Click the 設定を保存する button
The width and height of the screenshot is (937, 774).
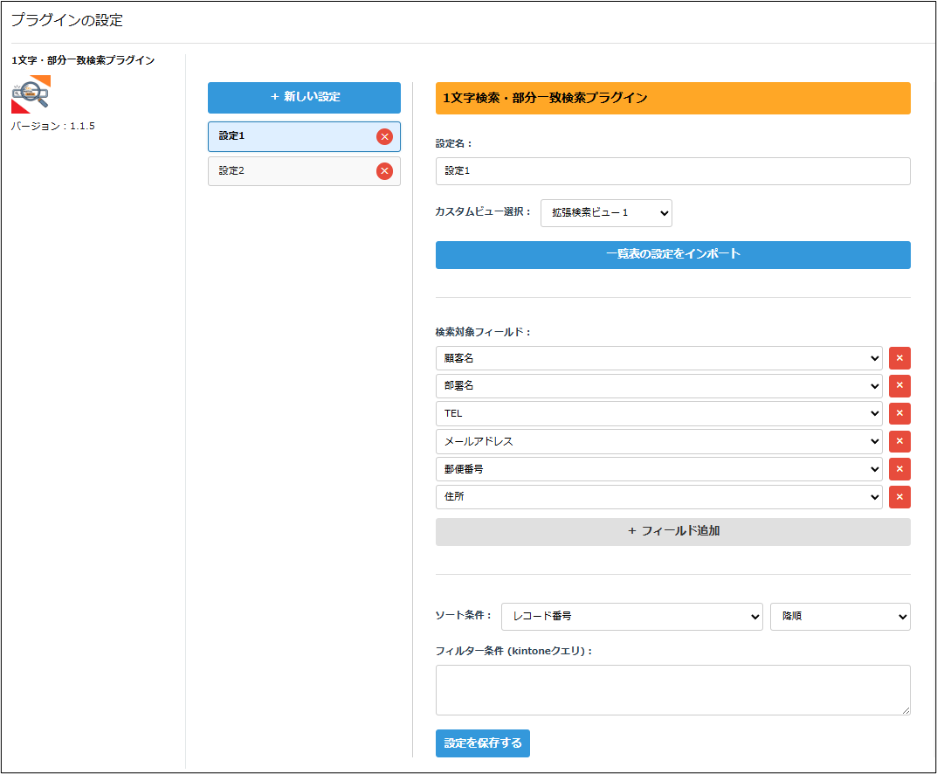tap(482, 743)
